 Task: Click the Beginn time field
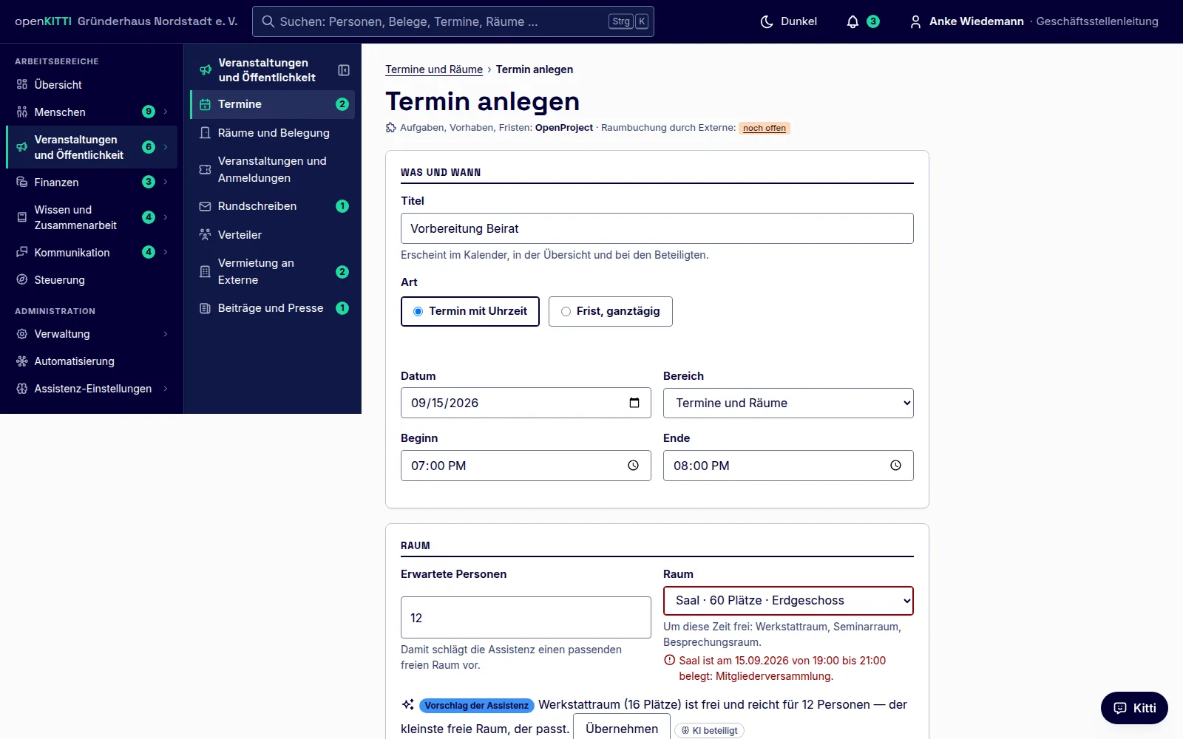coord(526,466)
